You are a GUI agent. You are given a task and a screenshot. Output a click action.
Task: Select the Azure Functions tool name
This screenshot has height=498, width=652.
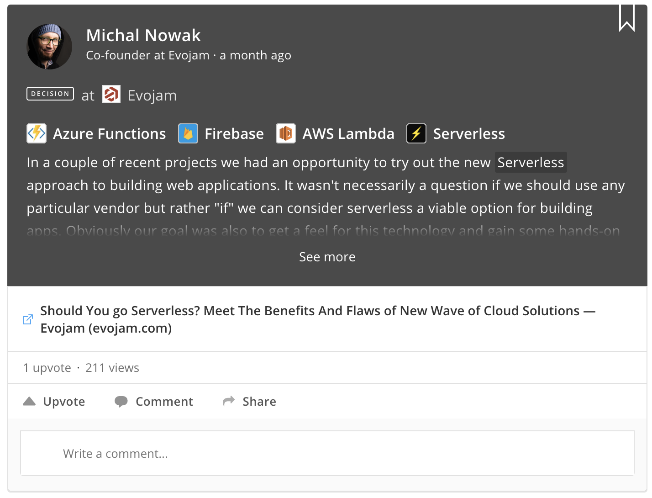[110, 133]
